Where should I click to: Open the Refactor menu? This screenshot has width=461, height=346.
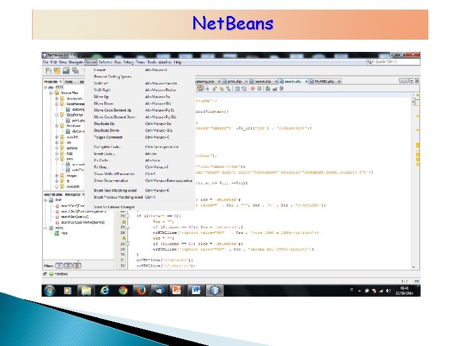coord(105,62)
